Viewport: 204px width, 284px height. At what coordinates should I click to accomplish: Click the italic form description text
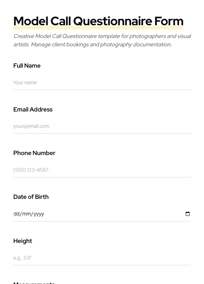pos(102,40)
